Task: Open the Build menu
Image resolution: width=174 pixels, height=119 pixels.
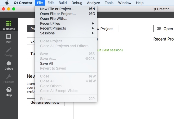Action: point(62,3)
